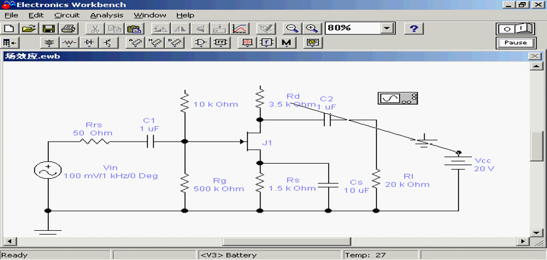Image resolution: width=547 pixels, height=260 pixels.
Task: Click the Pause simulation button
Action: tap(516, 43)
